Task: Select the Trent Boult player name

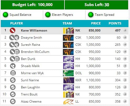Action: coord(29,94)
